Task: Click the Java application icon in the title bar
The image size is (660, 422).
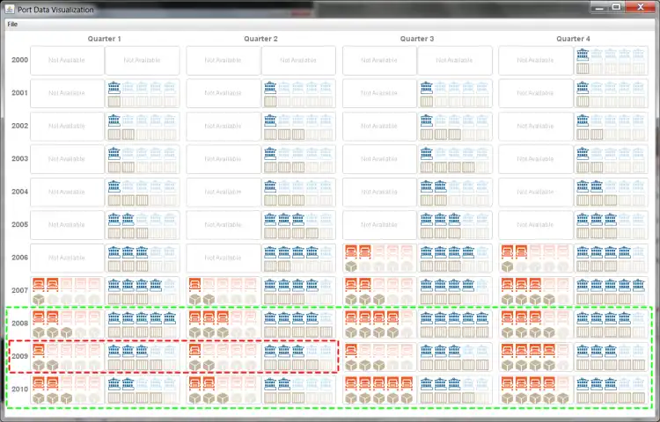Action: click(x=10, y=9)
